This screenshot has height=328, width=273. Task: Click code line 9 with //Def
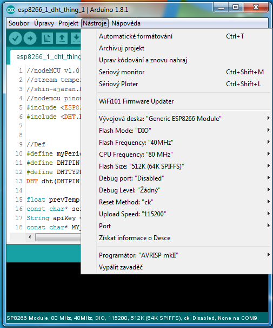(36, 144)
